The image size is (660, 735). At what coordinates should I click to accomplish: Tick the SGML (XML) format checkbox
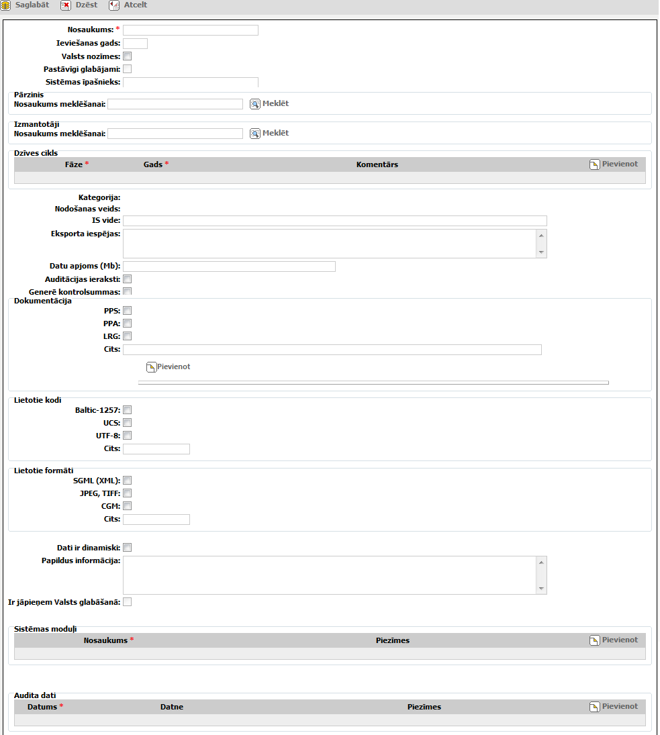128,481
